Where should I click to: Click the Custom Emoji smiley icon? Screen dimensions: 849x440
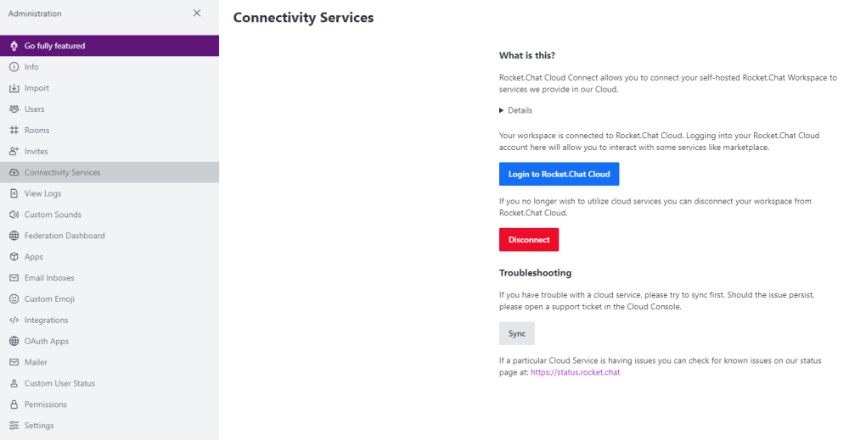click(x=14, y=299)
